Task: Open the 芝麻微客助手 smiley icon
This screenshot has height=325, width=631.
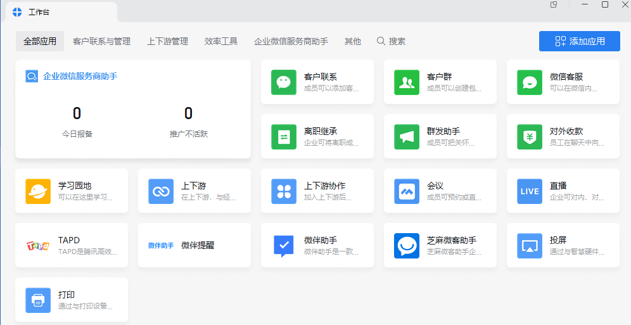Action: coord(407,246)
